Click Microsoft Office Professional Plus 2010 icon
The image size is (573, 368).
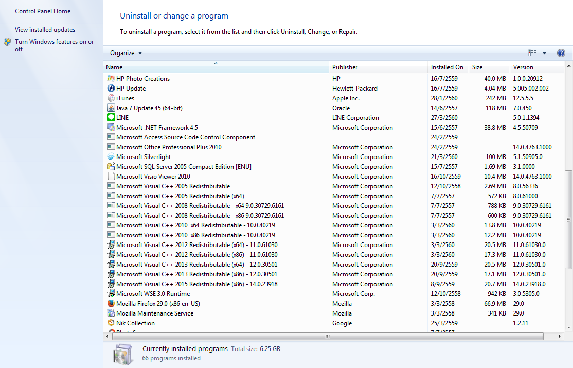coord(111,147)
